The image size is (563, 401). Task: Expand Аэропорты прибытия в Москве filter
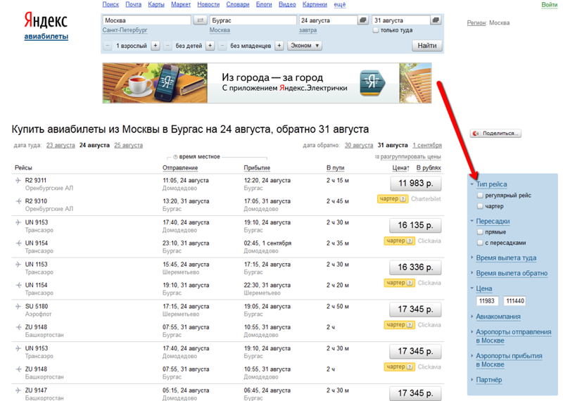point(509,360)
